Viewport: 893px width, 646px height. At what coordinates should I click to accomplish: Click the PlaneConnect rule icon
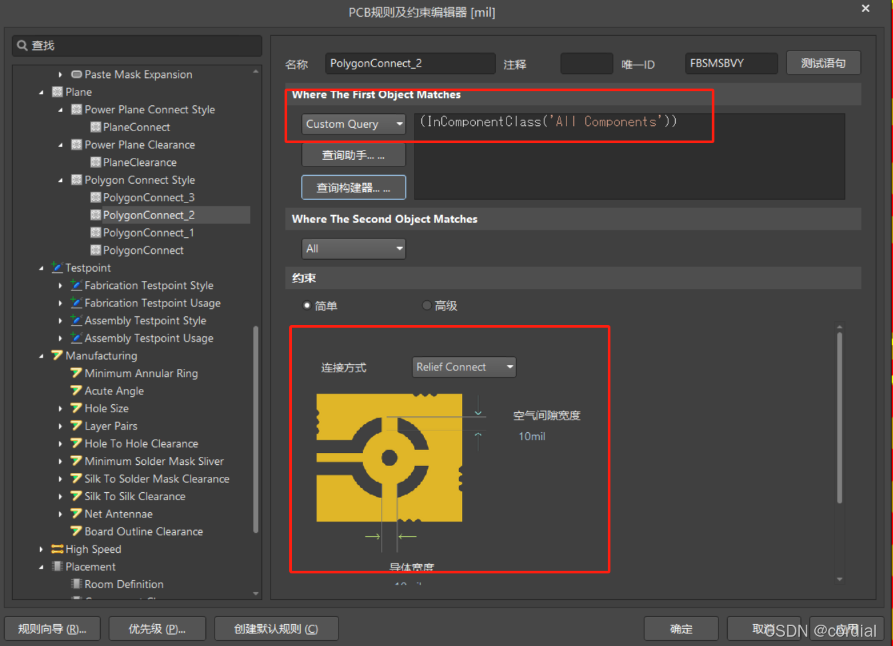pos(95,127)
